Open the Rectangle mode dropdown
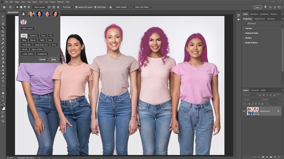284x159 pixels. [68, 7]
